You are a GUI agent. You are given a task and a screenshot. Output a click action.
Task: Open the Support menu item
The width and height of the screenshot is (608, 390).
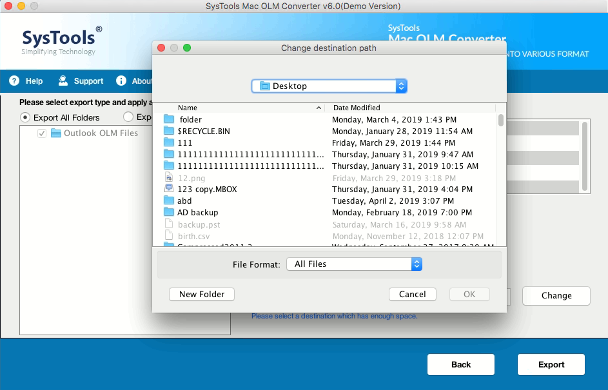click(88, 81)
